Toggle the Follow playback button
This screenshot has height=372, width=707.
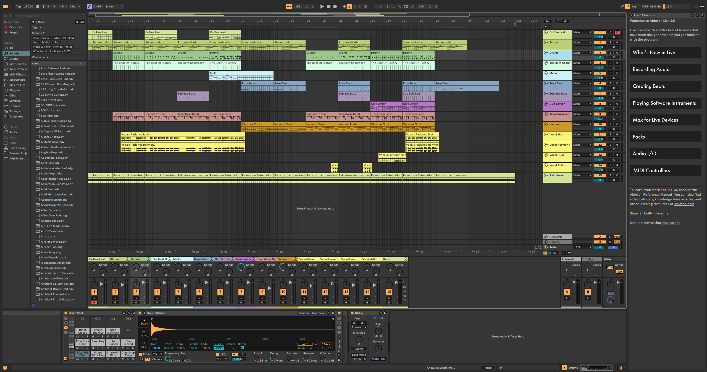[289, 7]
